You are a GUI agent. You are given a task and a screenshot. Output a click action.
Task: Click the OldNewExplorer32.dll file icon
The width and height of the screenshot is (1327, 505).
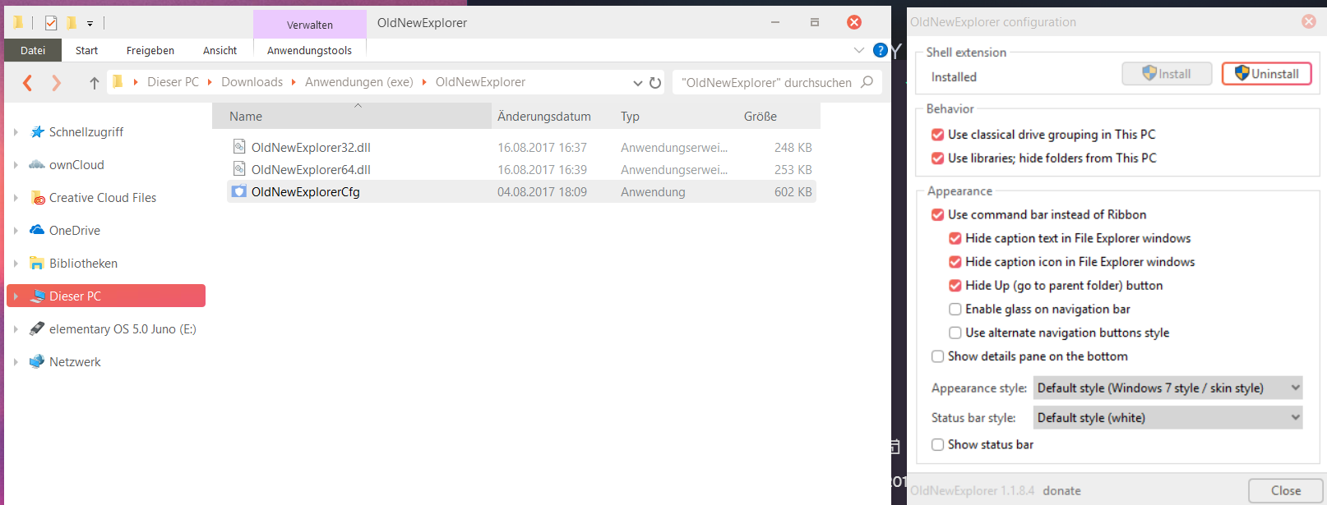coord(239,147)
